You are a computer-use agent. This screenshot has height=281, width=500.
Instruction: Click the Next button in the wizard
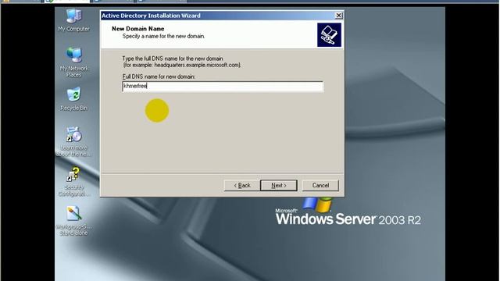click(279, 186)
